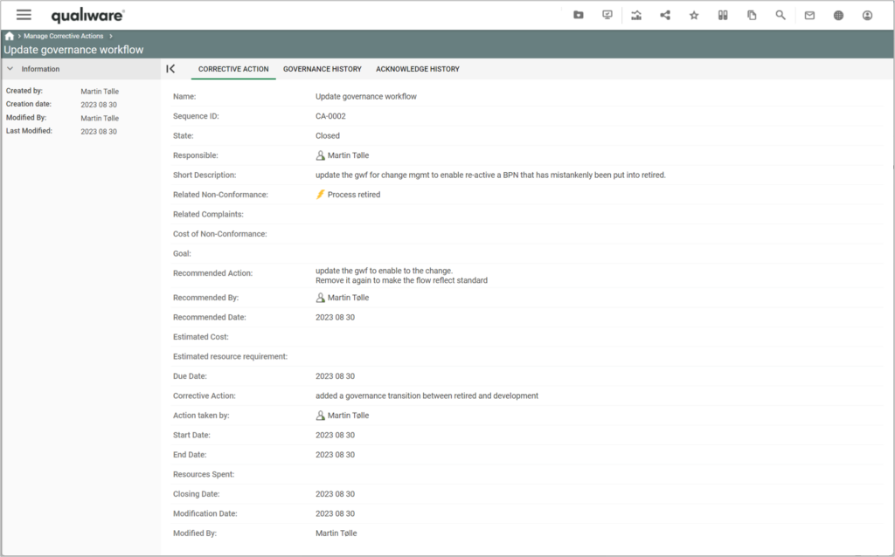Open the mail envelope icon

809,15
